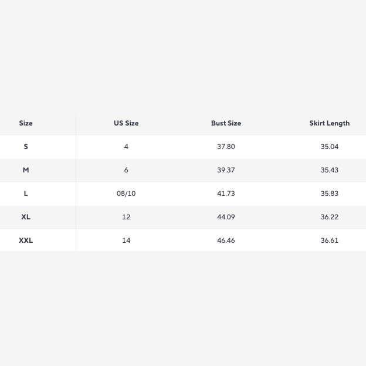Select the Skirt Length column header

point(329,123)
